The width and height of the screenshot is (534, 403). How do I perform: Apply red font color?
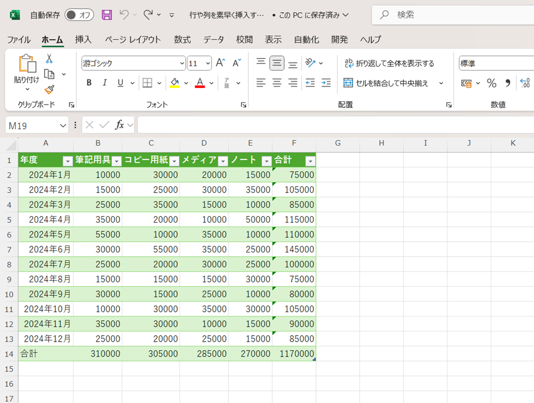[200, 83]
